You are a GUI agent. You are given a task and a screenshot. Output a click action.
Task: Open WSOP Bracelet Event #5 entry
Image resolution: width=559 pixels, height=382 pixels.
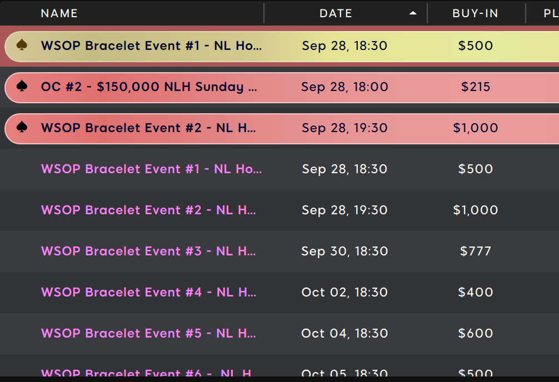point(148,333)
